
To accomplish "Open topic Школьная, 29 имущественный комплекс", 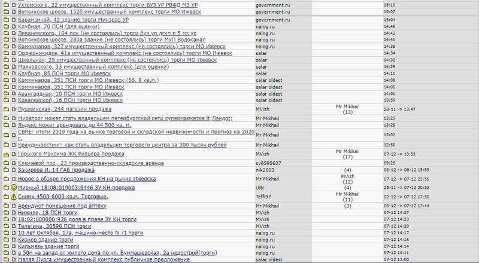I will click(117, 60).
